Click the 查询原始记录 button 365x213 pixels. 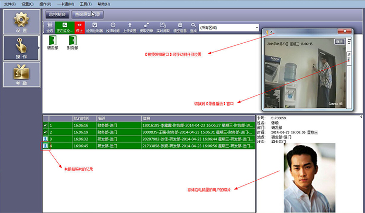point(88,15)
